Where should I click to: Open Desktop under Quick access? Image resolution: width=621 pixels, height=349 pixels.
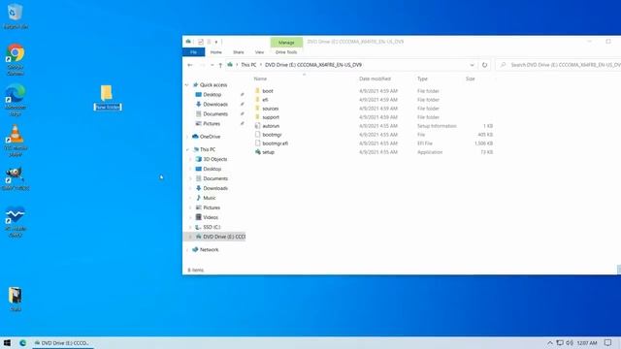point(212,95)
